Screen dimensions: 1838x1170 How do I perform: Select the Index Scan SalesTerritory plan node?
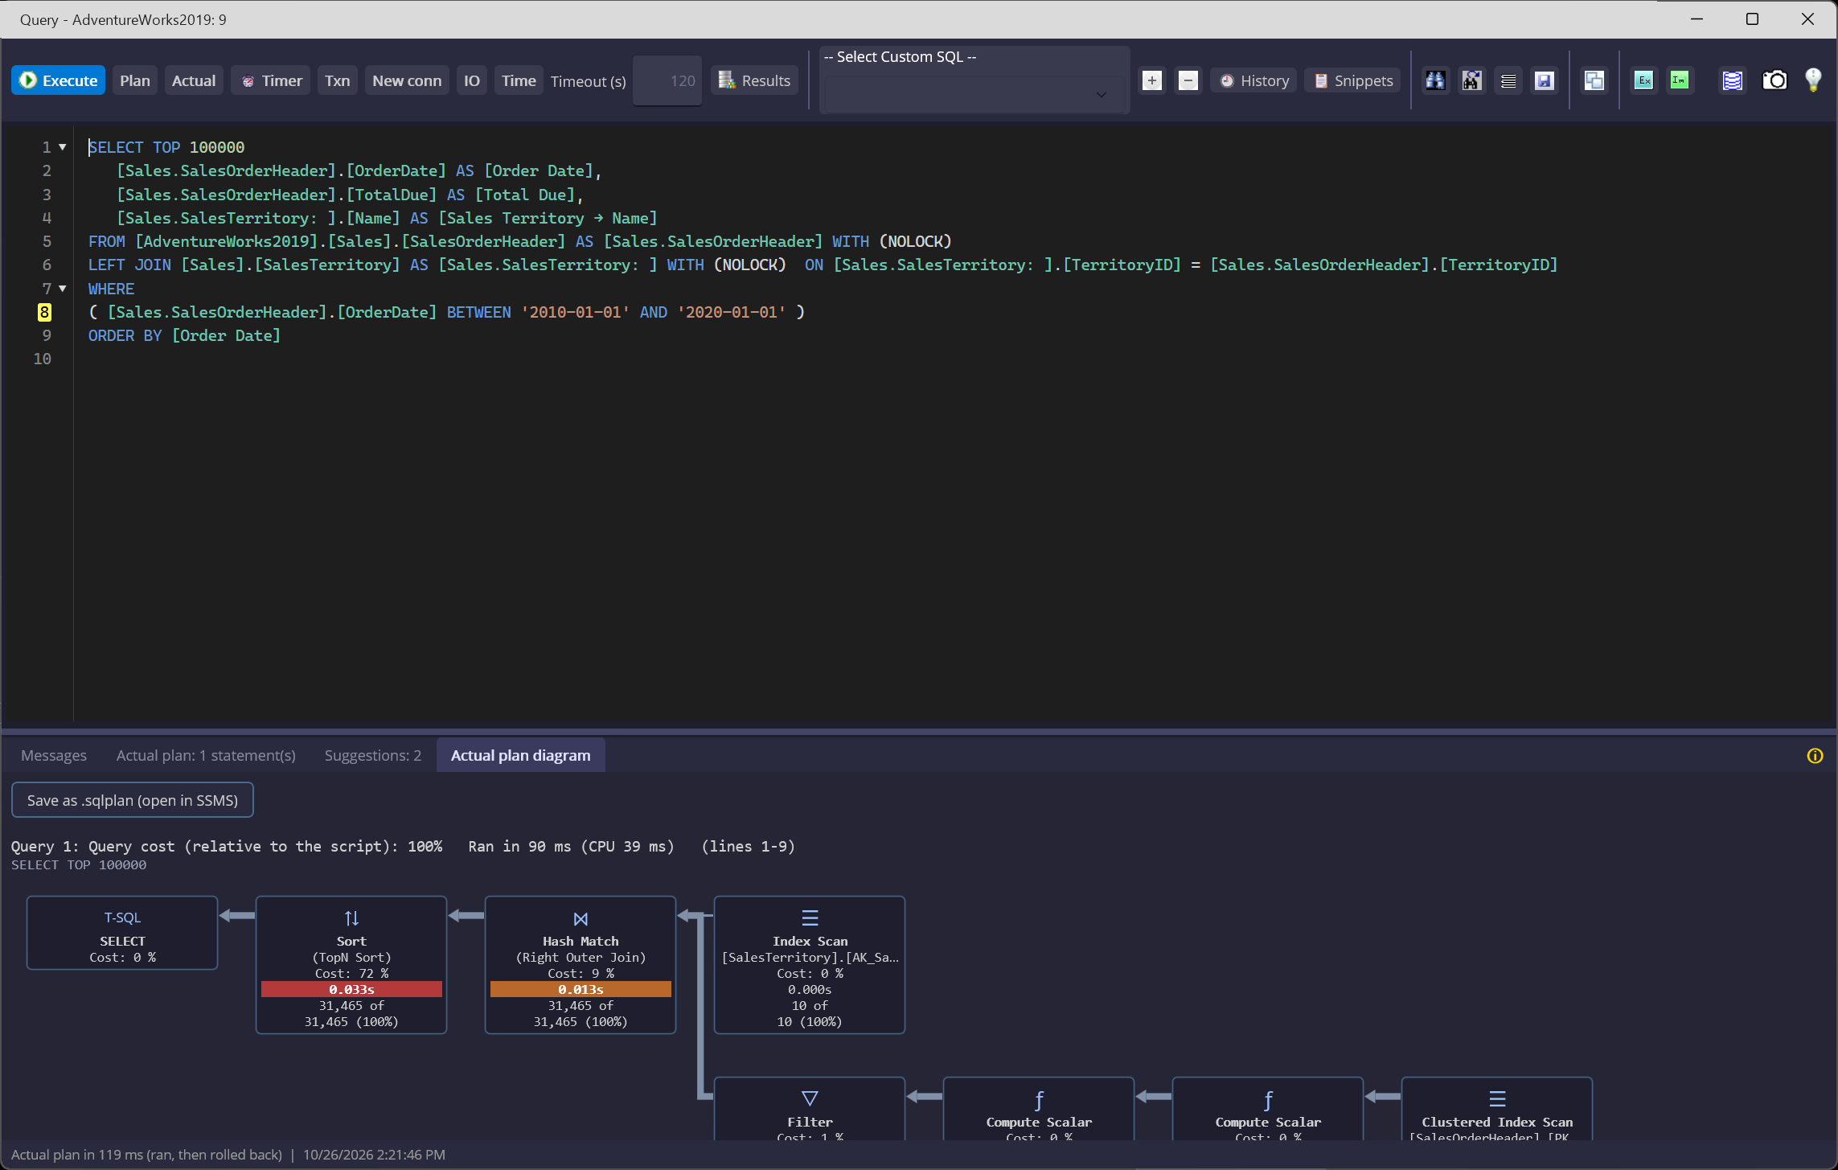coord(810,965)
